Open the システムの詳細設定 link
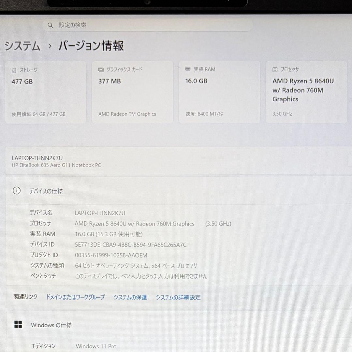The image size is (352, 352). [x=178, y=297]
